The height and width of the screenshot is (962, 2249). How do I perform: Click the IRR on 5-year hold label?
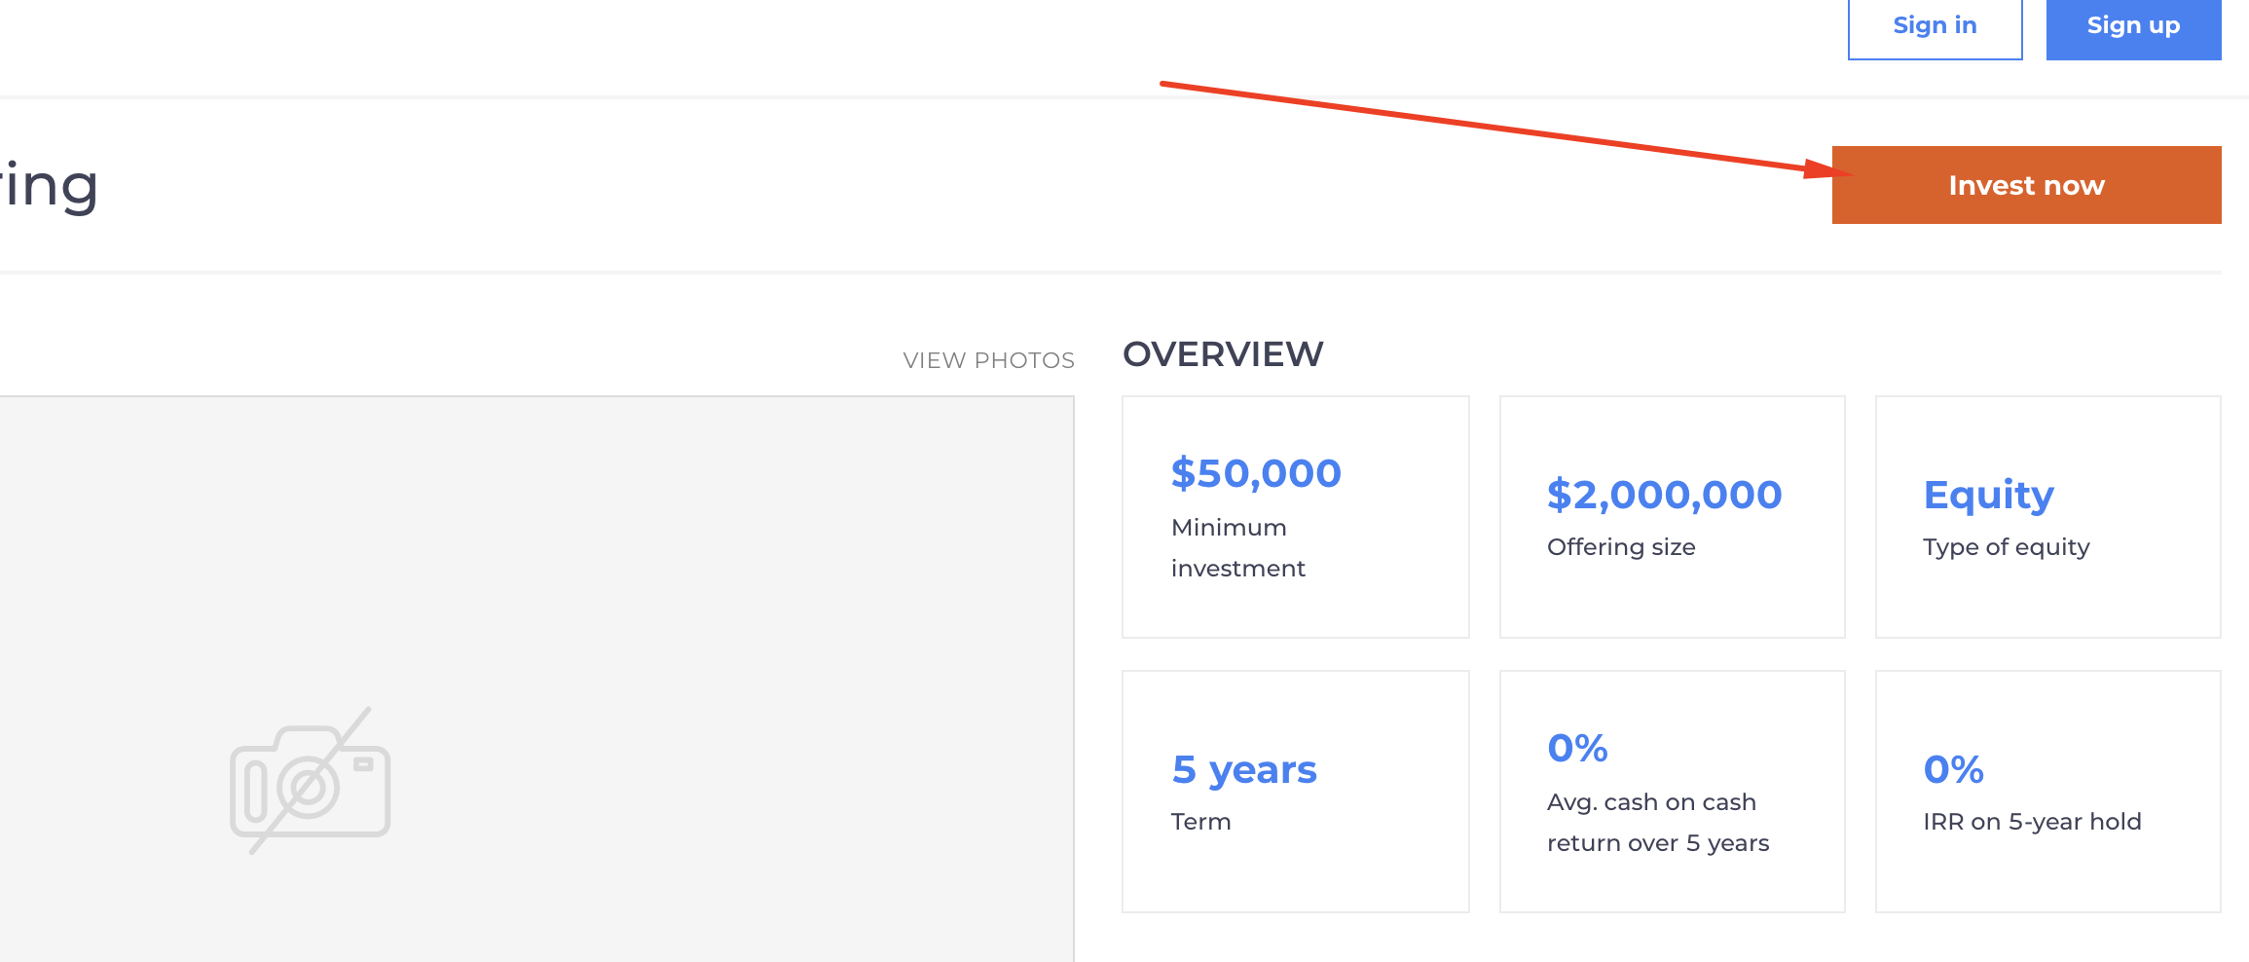tap(2032, 822)
